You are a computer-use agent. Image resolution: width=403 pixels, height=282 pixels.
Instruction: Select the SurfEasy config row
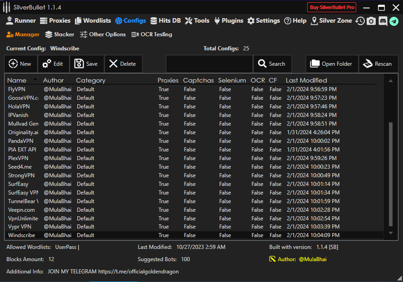point(194,184)
